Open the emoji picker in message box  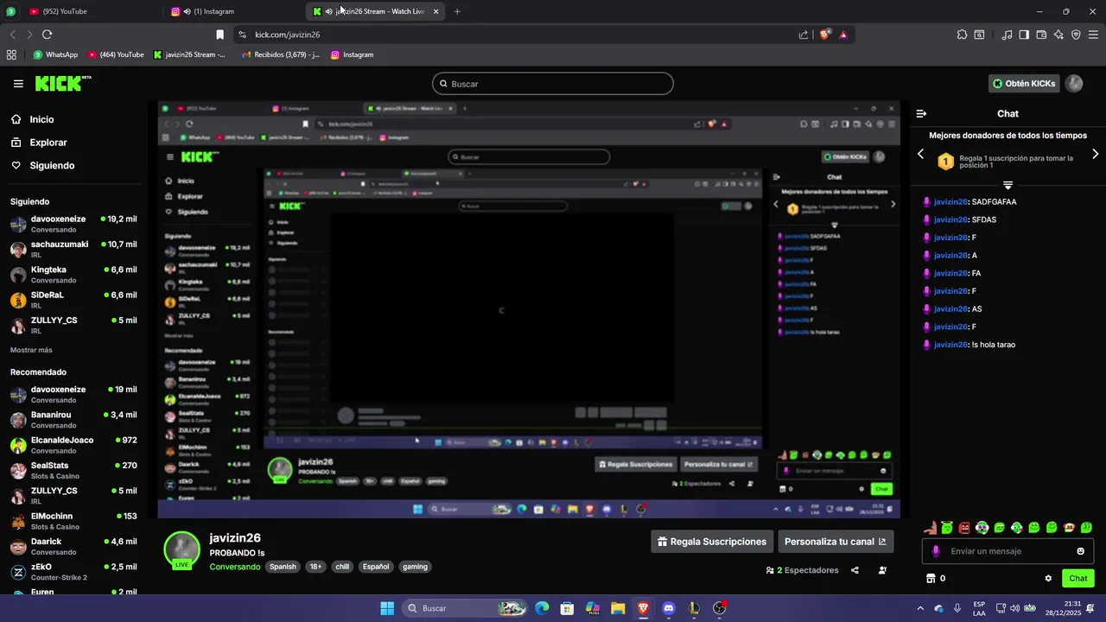1080,551
